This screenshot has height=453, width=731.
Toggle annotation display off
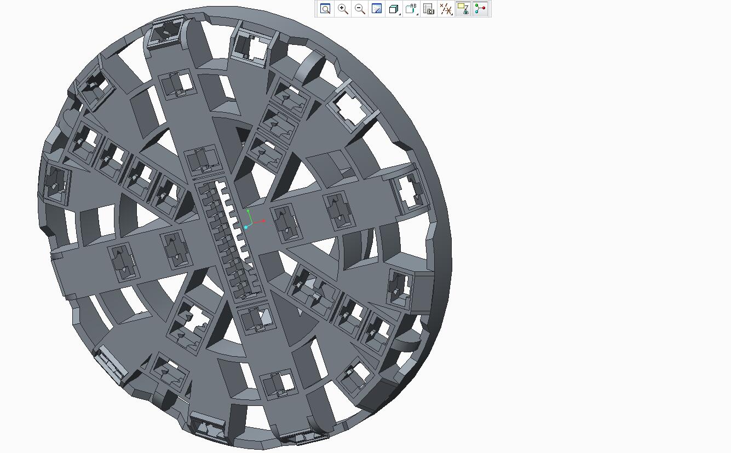click(x=463, y=9)
